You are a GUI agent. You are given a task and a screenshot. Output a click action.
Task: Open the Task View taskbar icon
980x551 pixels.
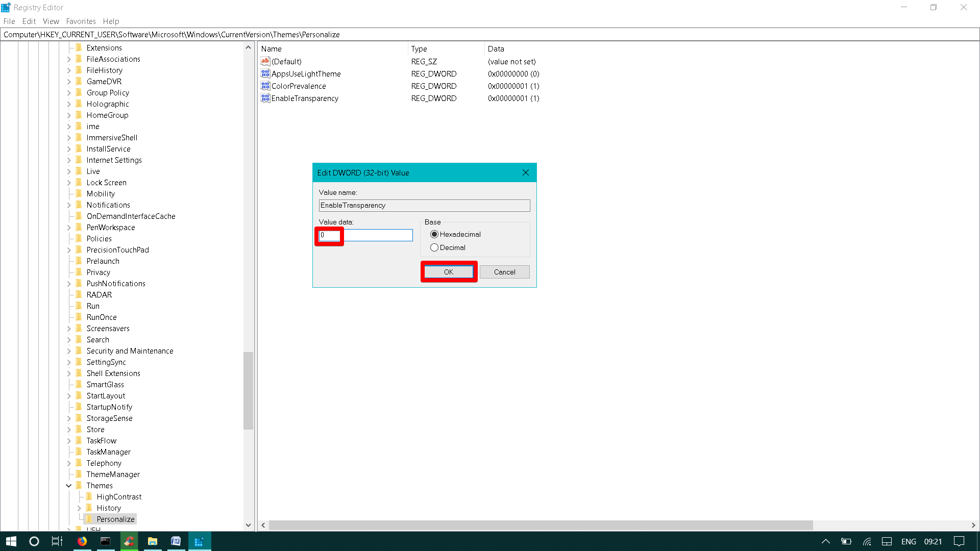57,541
